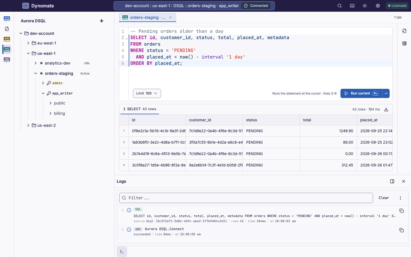Close the Logs panel
The width and height of the screenshot is (411, 257).
[404, 181]
